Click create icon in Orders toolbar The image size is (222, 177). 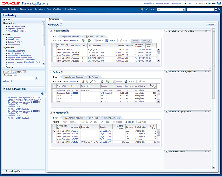(83, 81)
